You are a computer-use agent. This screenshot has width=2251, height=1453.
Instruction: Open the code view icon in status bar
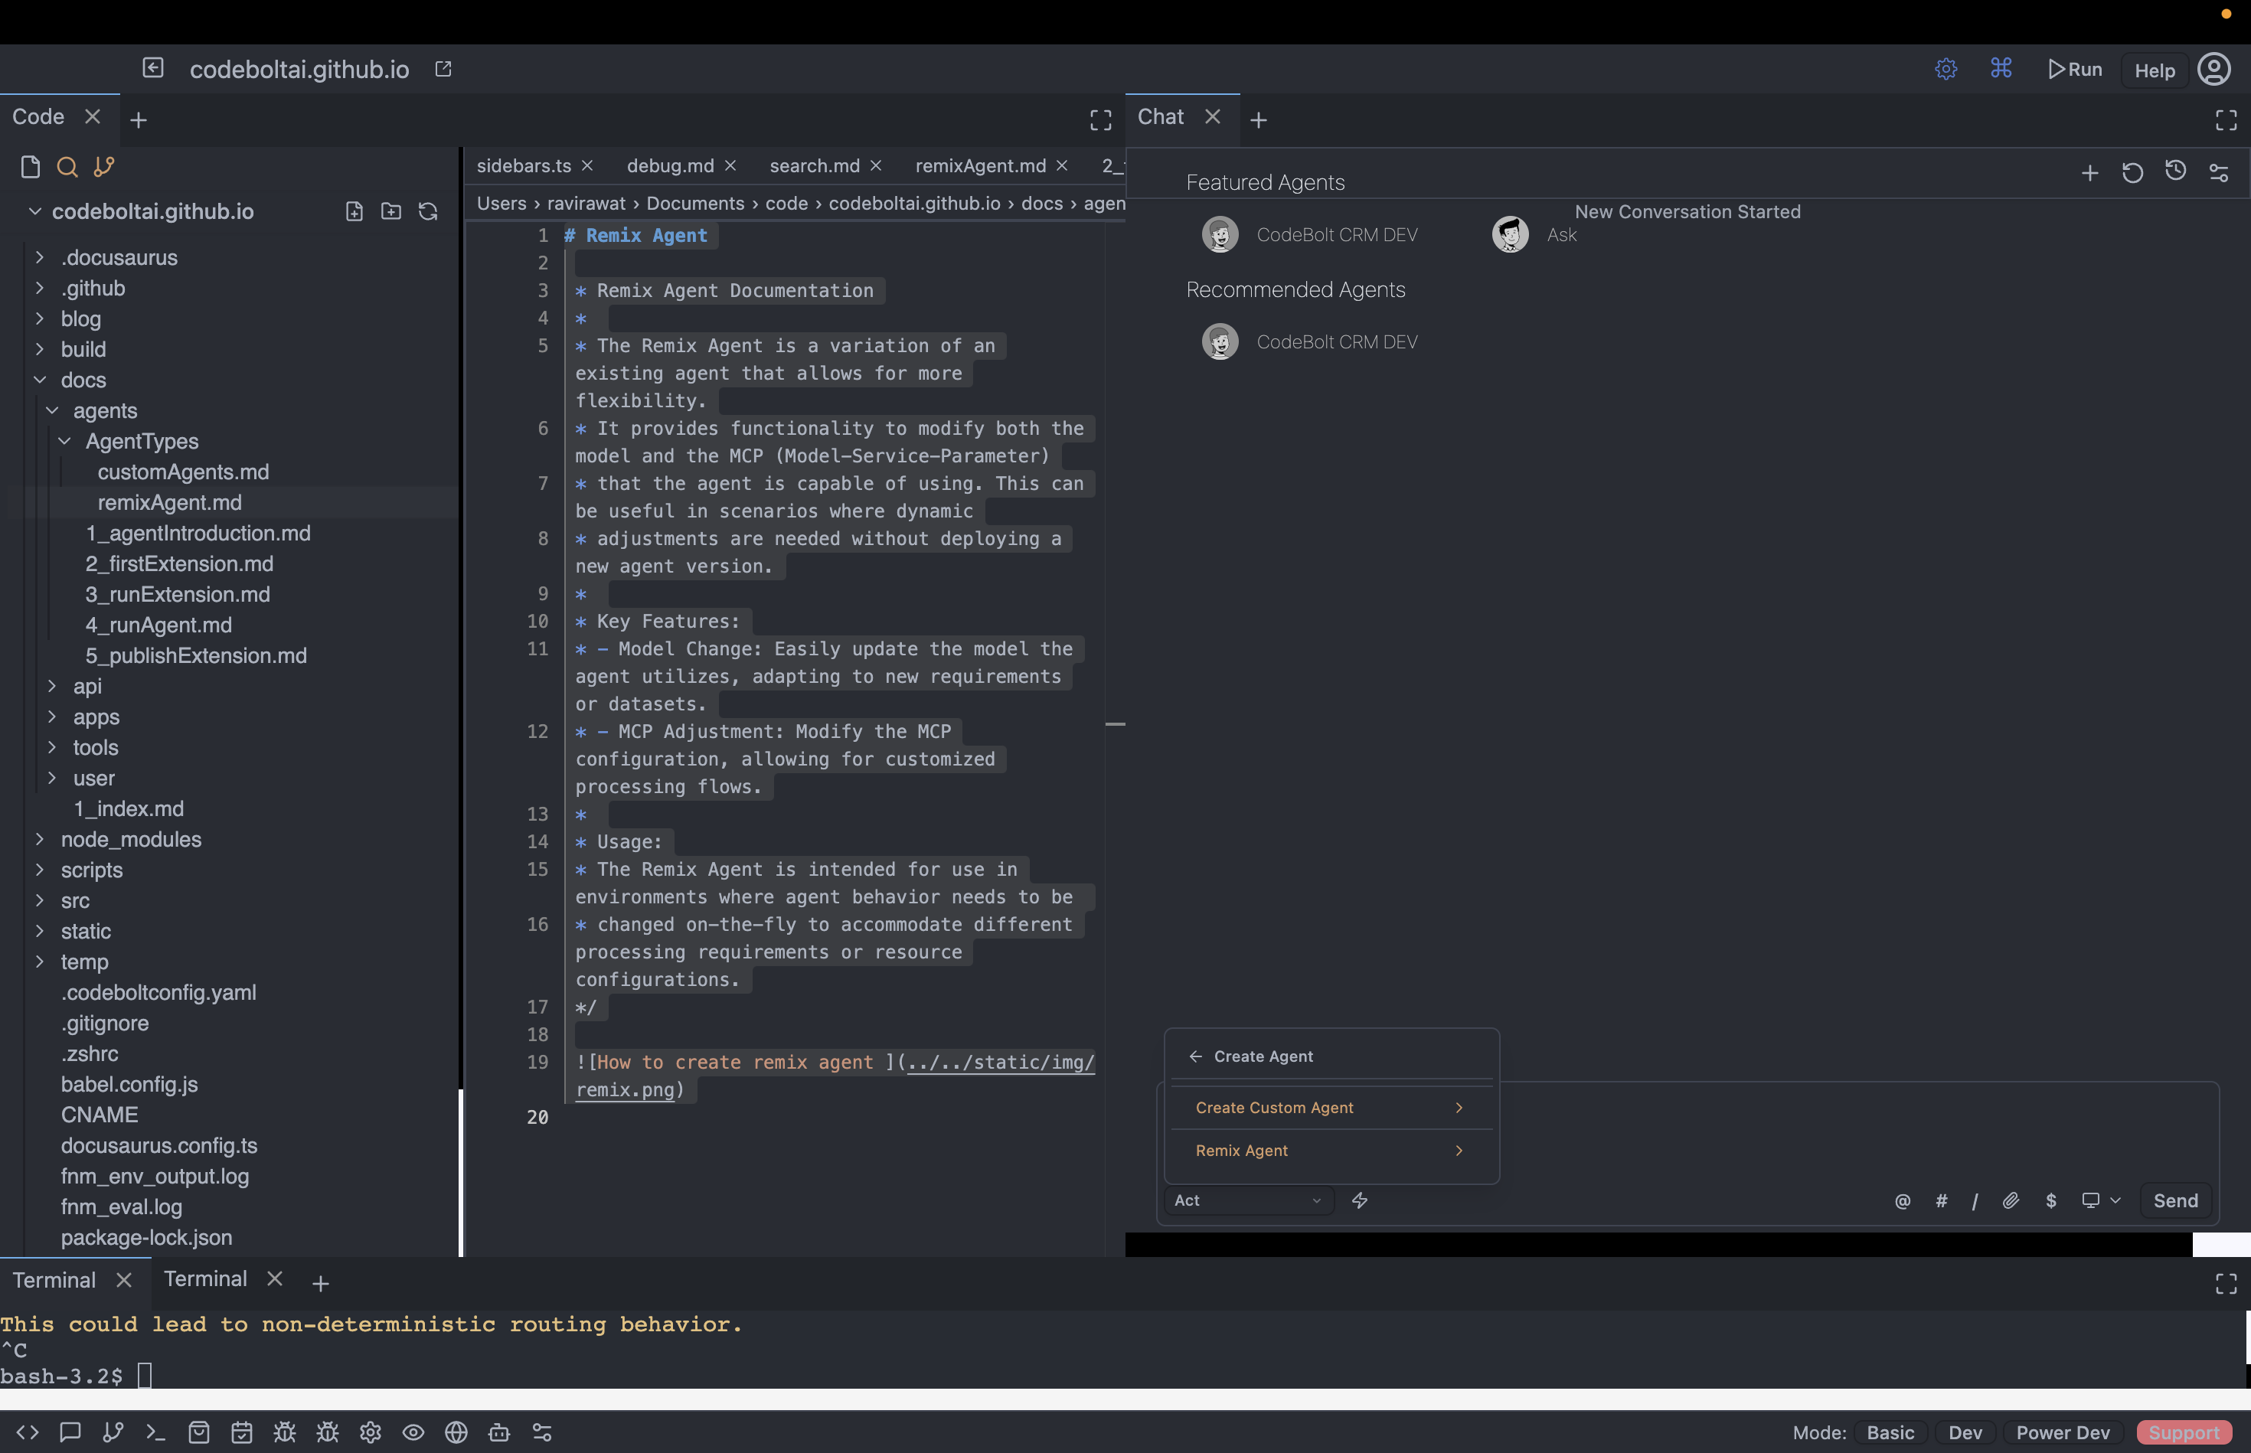28,1432
